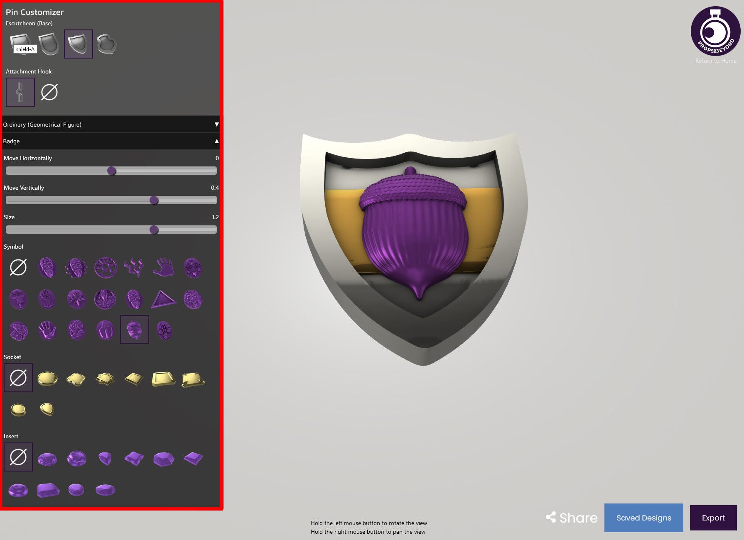This screenshot has height=540, width=744.
Task: Collapse the Badge section
Action: click(111, 141)
